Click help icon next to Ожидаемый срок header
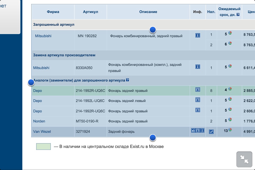This screenshot has height=170, width=255. pos(238,15)
